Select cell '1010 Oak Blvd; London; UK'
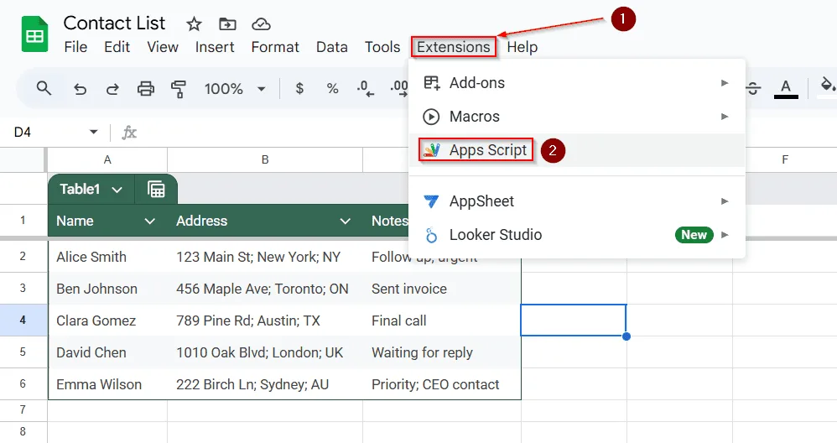This screenshot has height=443, width=837. pos(265,352)
